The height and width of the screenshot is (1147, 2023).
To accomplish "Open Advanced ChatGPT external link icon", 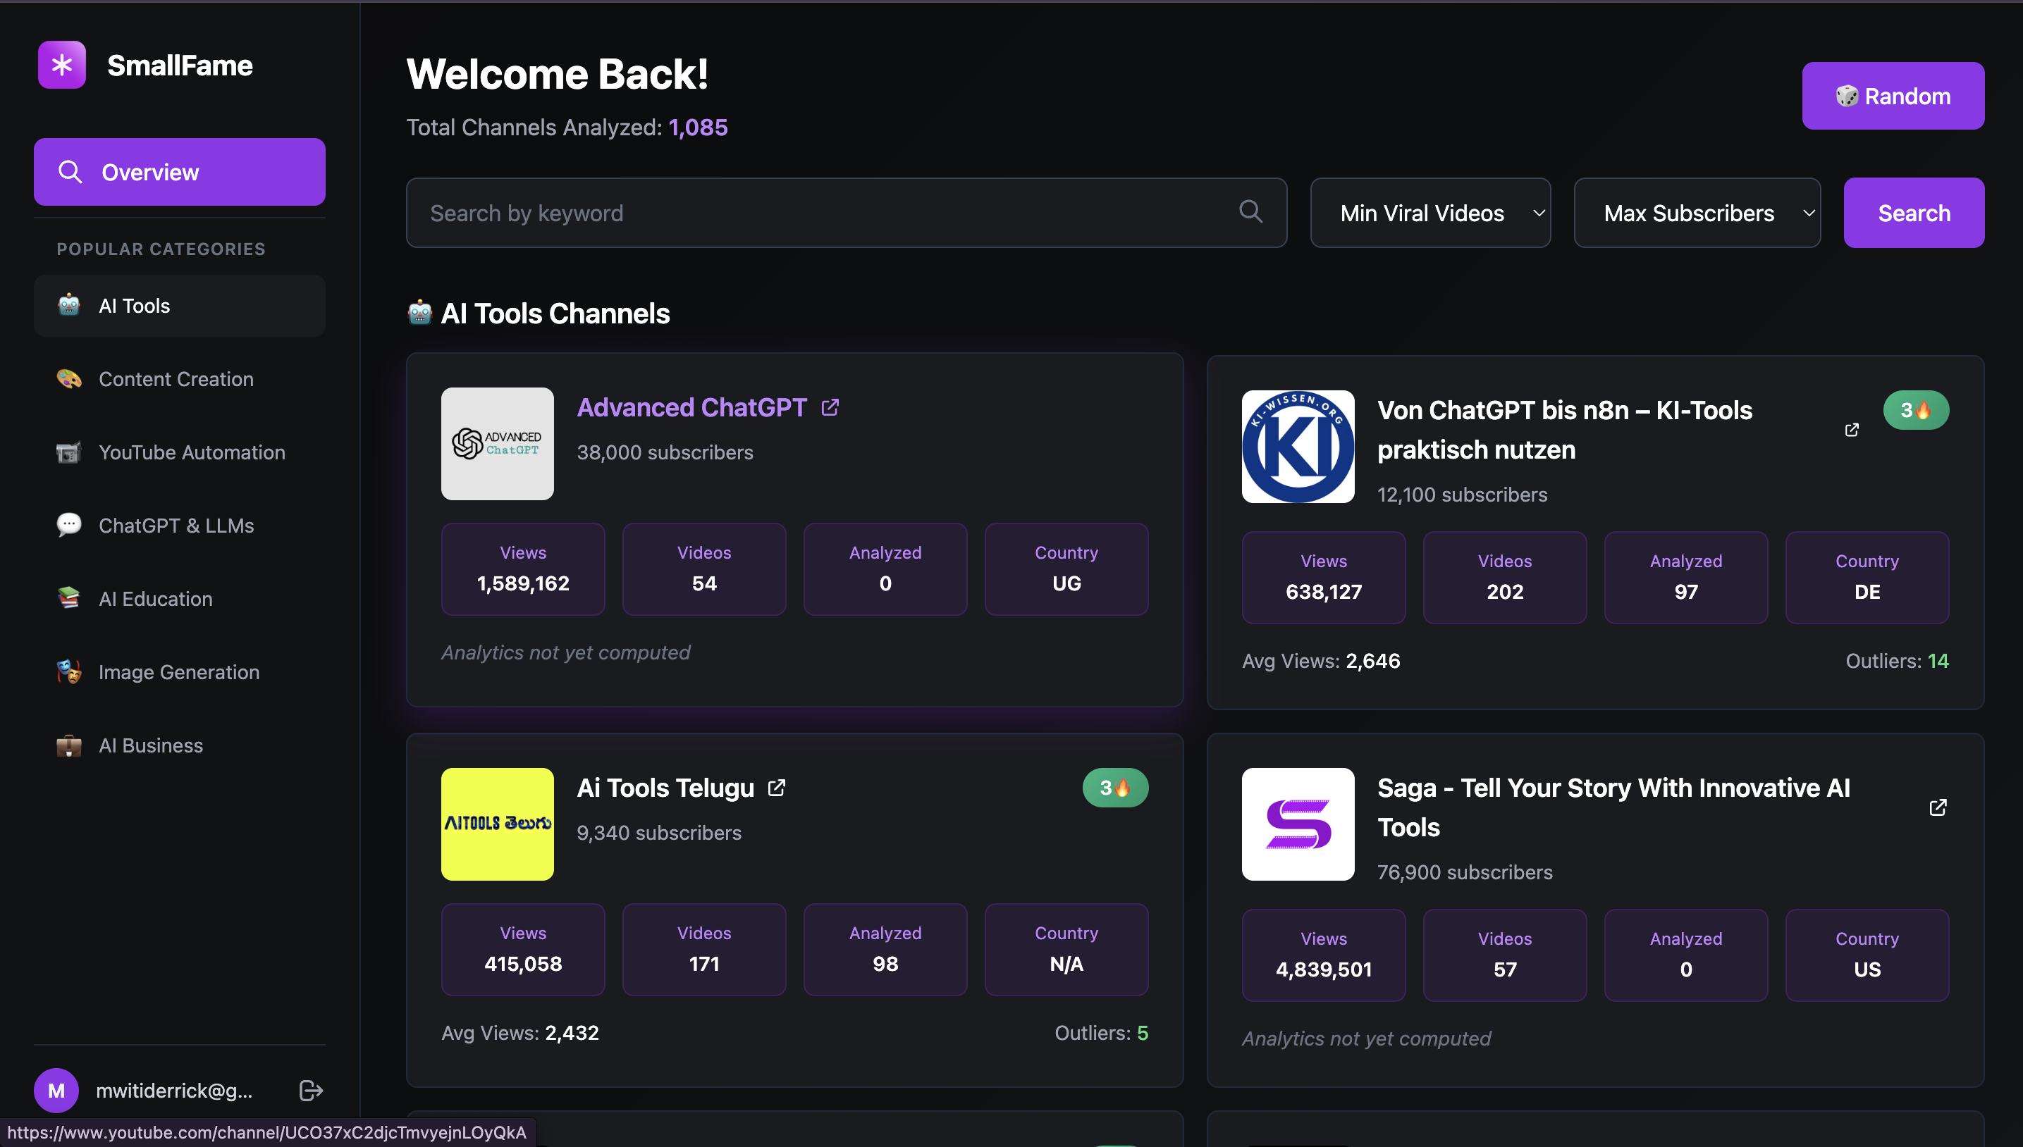I will [x=830, y=407].
